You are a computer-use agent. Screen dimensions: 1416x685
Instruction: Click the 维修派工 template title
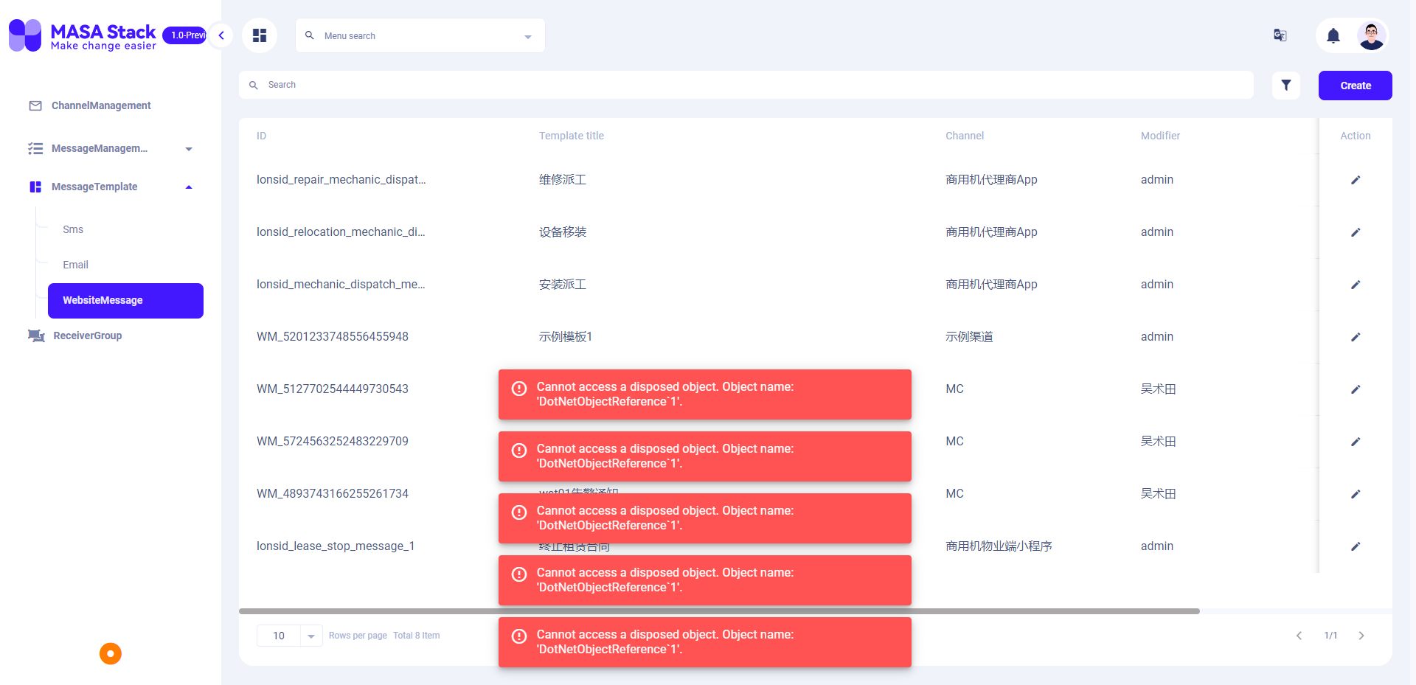point(563,180)
